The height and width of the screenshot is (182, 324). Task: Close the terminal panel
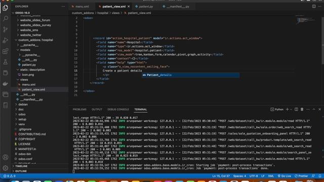319,109
